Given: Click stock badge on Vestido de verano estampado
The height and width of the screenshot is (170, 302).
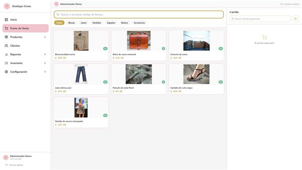Looking at the screenshot, I should click(105, 116).
